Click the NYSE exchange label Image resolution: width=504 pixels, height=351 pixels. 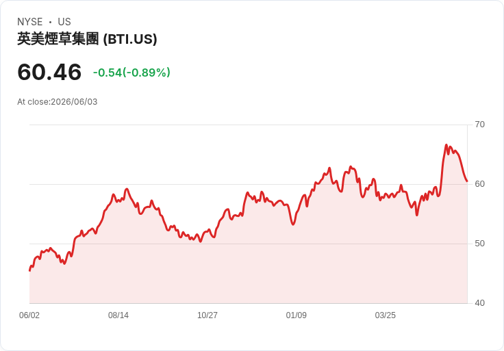point(30,22)
